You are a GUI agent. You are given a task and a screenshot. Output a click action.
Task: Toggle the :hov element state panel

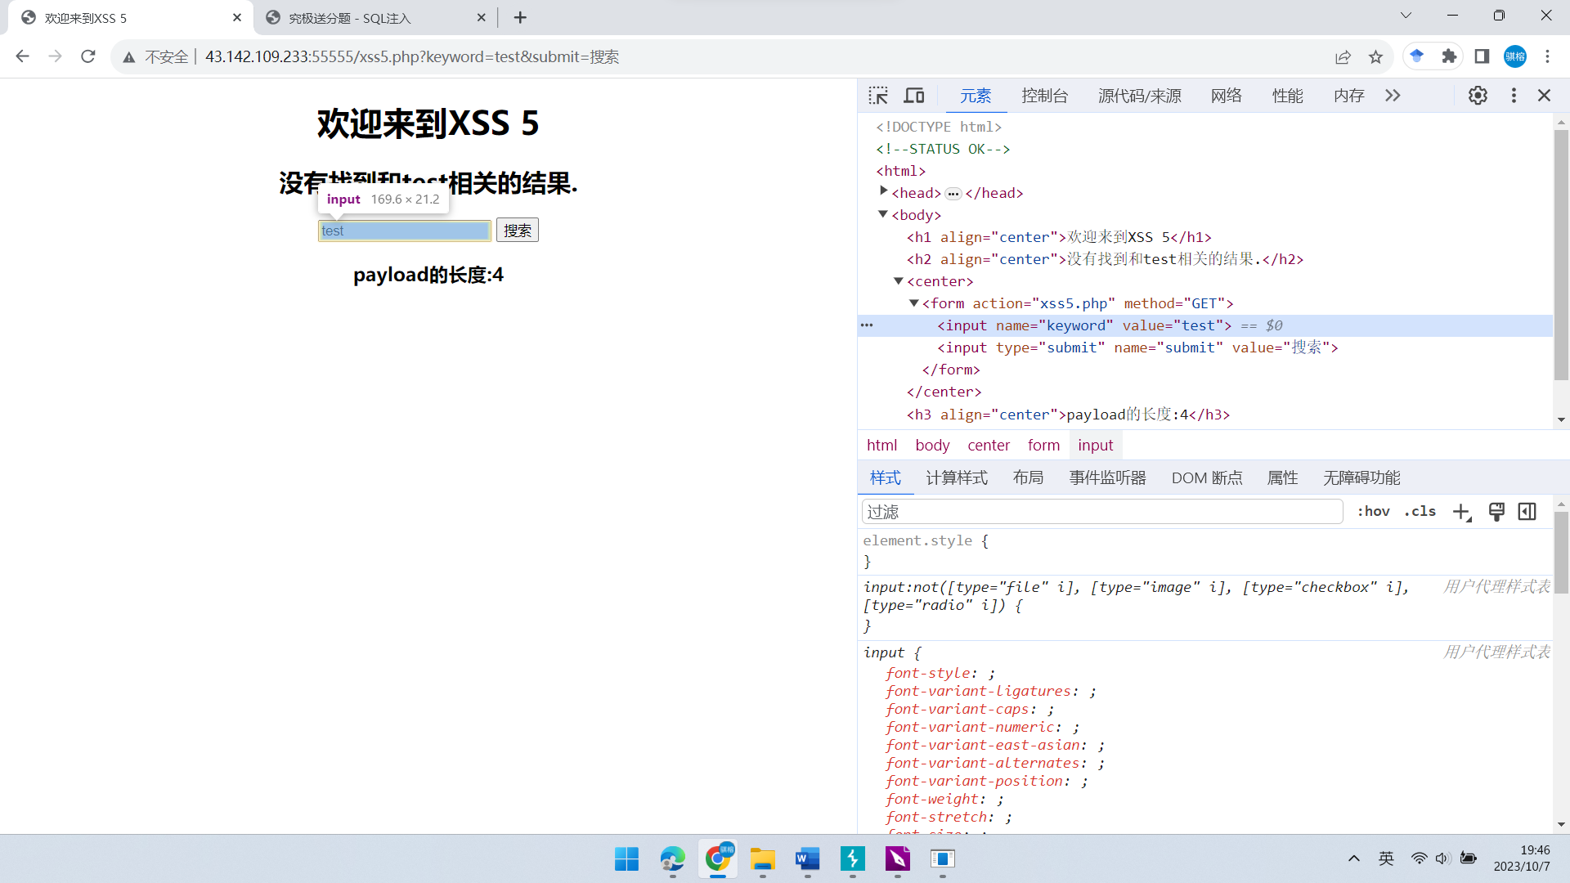click(1374, 511)
